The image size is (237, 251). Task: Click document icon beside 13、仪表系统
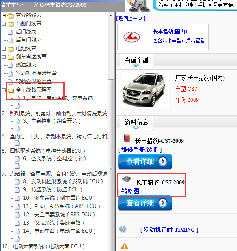17,223
